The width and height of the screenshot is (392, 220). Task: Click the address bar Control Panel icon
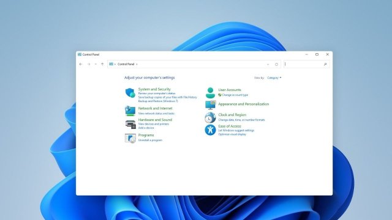click(x=111, y=64)
